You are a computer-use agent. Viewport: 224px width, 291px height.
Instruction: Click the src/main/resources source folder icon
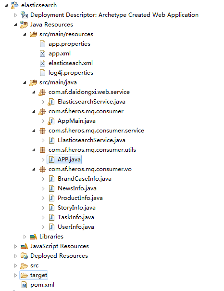tap(33, 34)
